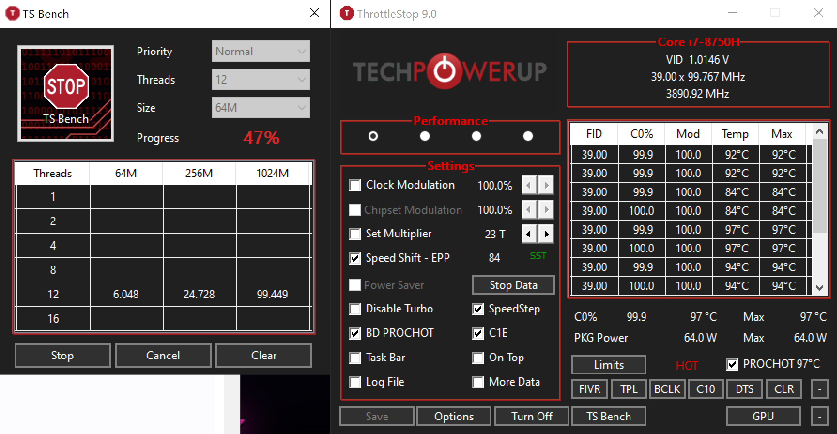Click the TS Bench title bar icon

12,14
